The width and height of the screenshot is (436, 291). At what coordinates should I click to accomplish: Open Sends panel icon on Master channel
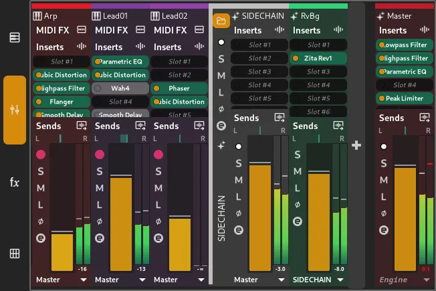[425, 118]
